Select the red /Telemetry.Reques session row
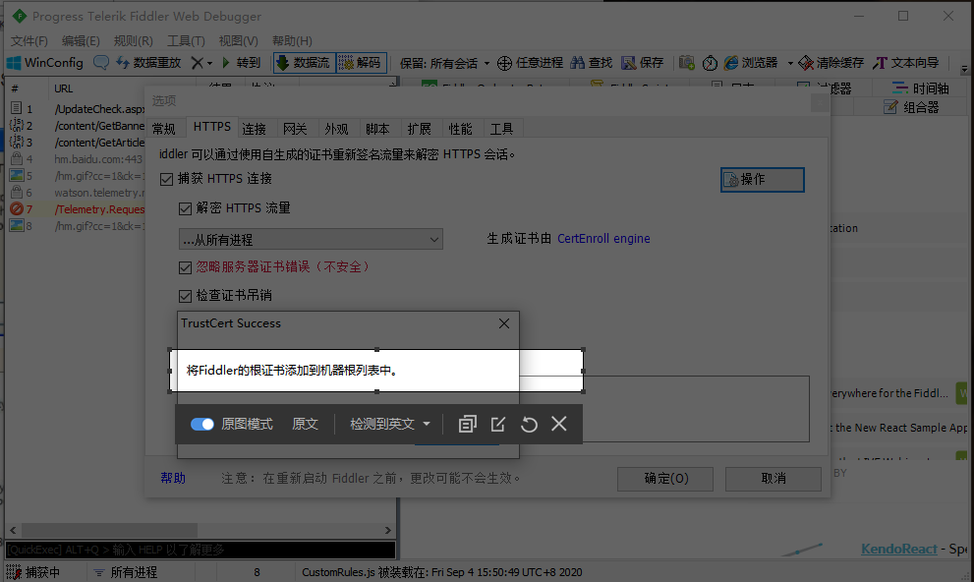974x582 pixels. pyautogui.click(x=77, y=209)
